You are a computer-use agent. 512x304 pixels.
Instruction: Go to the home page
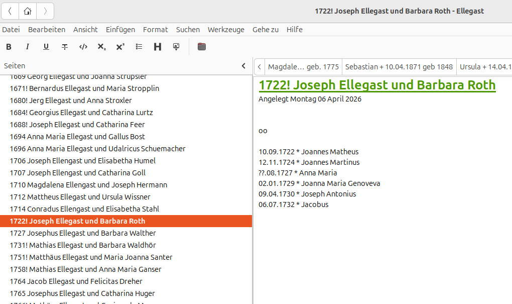click(x=28, y=11)
